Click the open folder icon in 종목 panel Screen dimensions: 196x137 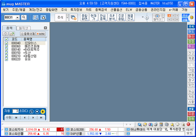point(12,34)
